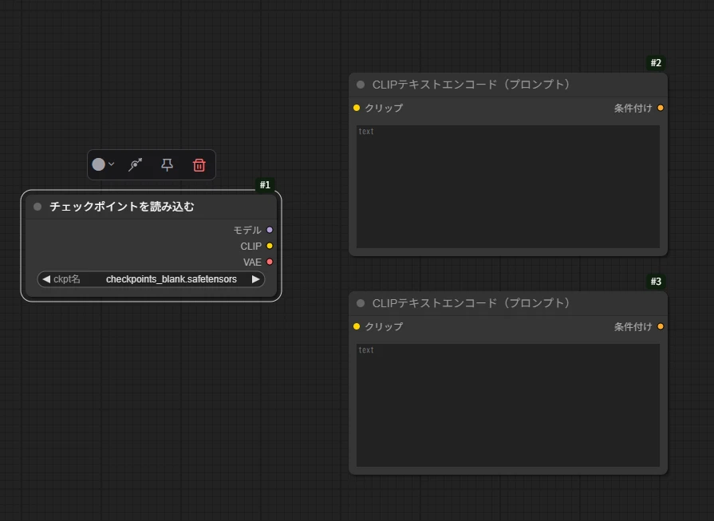The width and height of the screenshot is (714, 521).
Task: Click the bypass node icon in toolbar
Action: pyautogui.click(x=136, y=164)
